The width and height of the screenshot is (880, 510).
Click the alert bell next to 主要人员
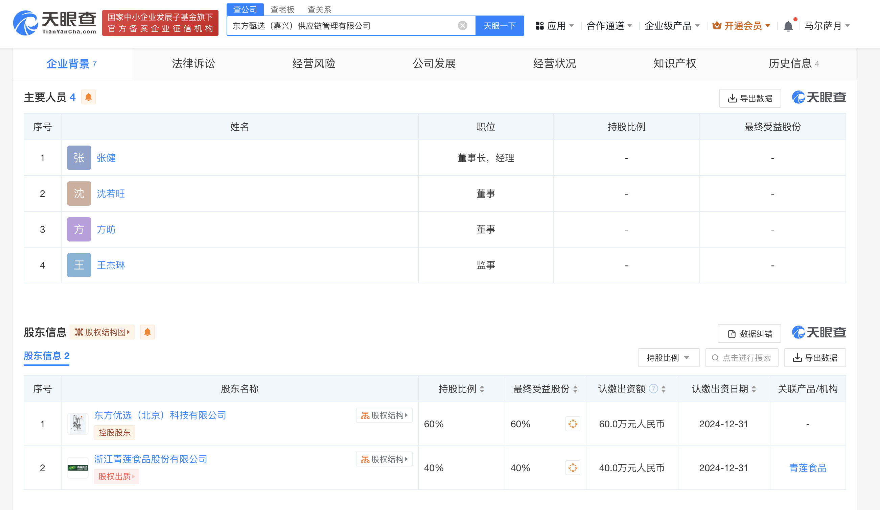[x=88, y=97]
